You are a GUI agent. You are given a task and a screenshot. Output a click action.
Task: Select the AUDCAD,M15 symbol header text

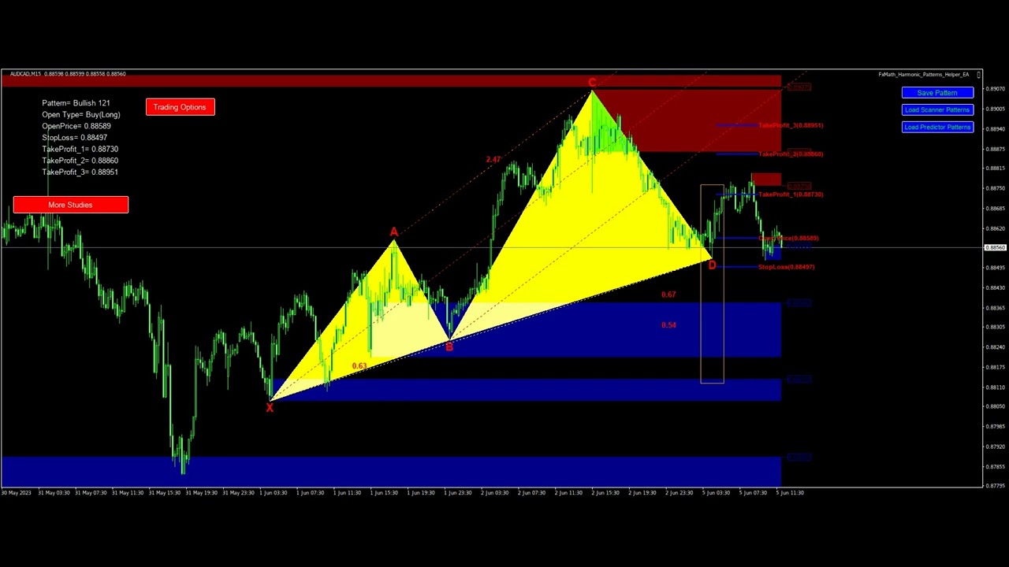25,74
